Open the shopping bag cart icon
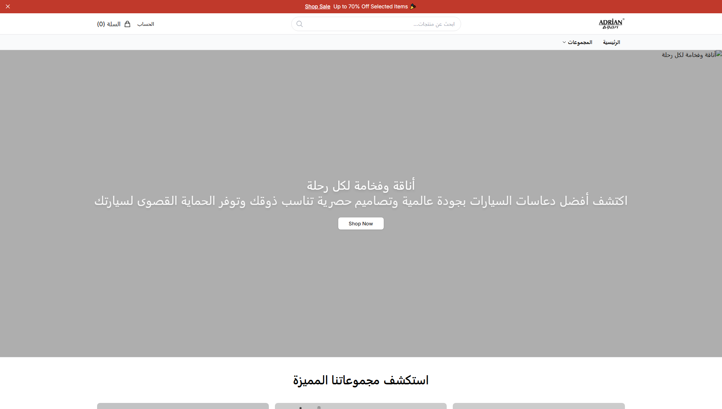 coord(127,24)
